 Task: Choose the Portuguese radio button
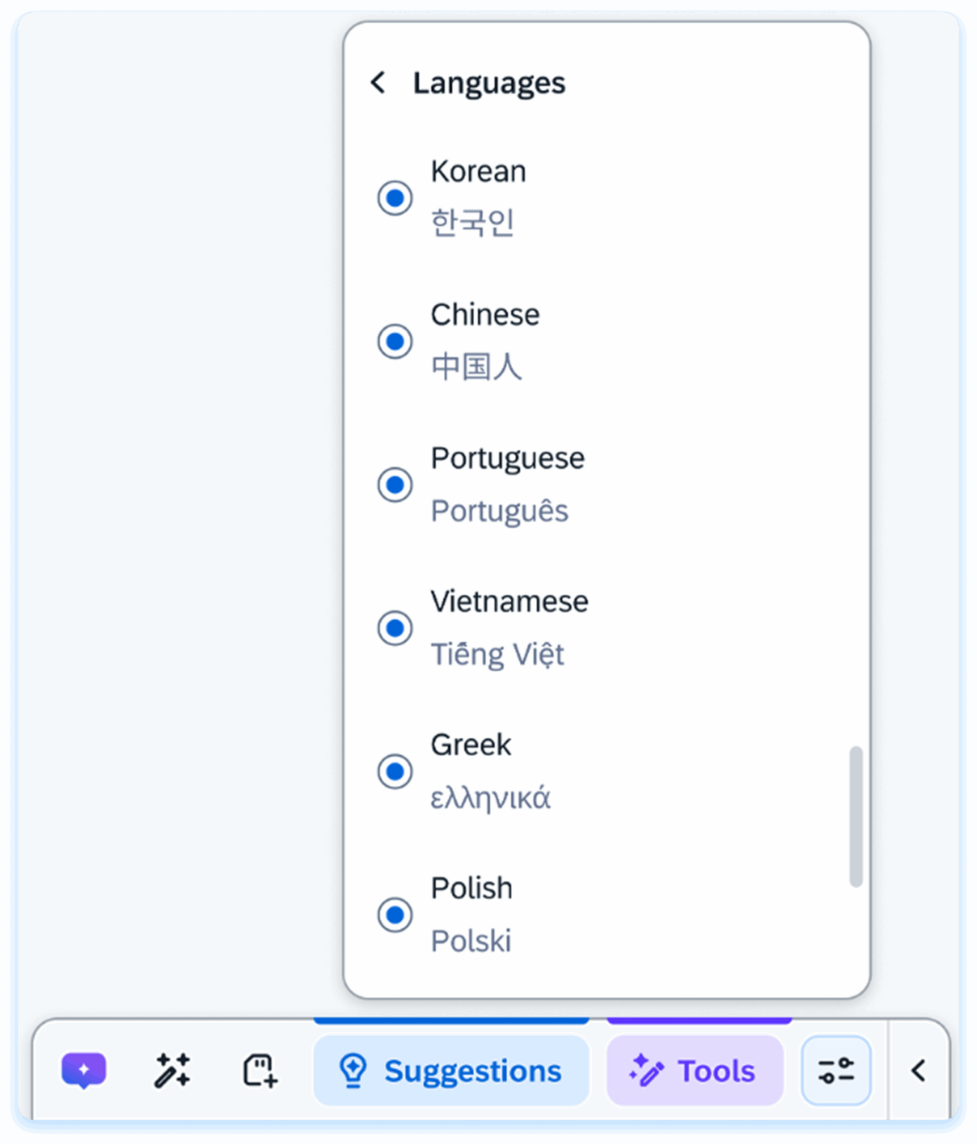click(395, 485)
